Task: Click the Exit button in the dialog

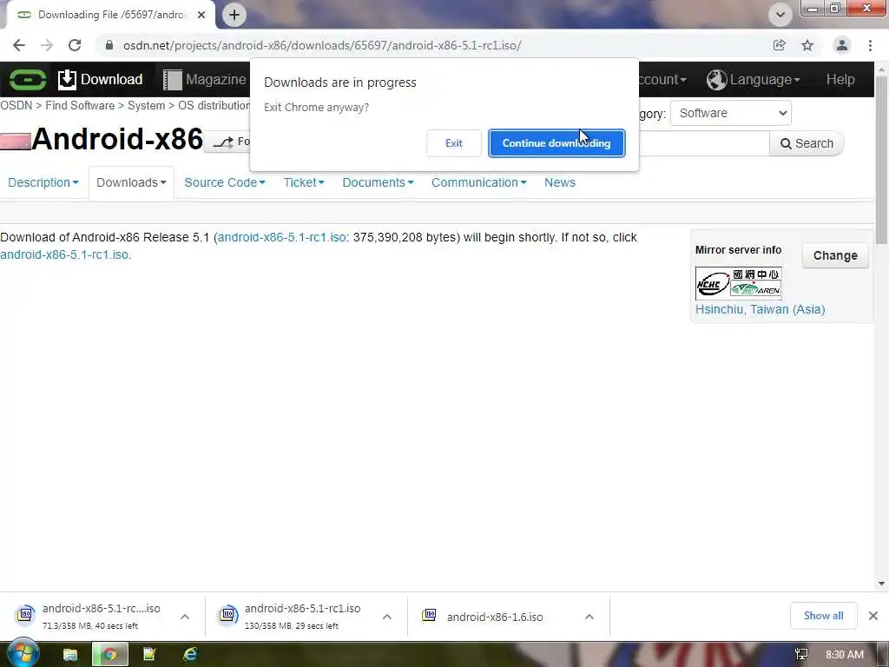Action: coord(453,143)
